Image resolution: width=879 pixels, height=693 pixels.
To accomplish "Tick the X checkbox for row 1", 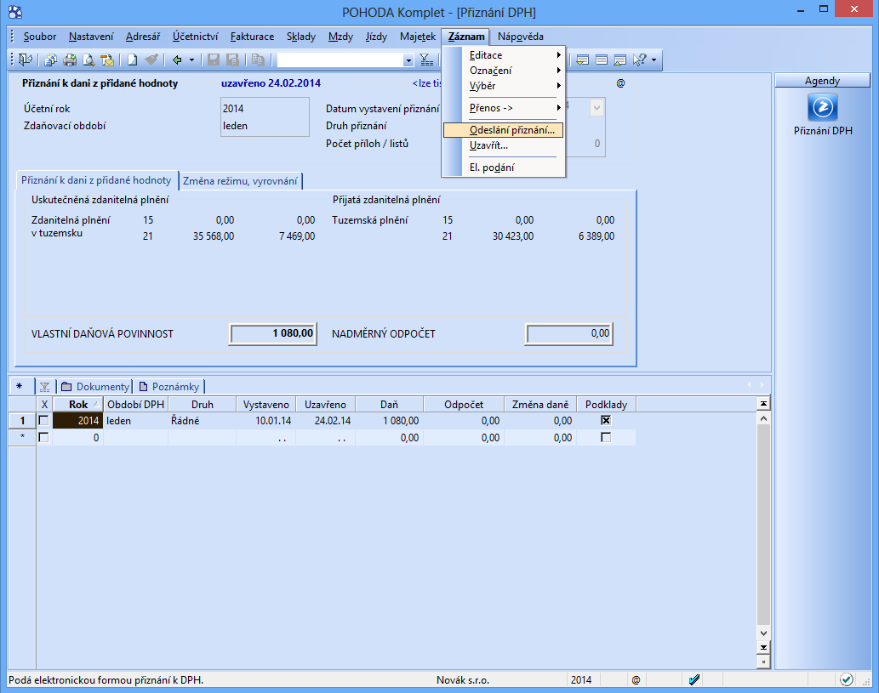I will (x=44, y=421).
